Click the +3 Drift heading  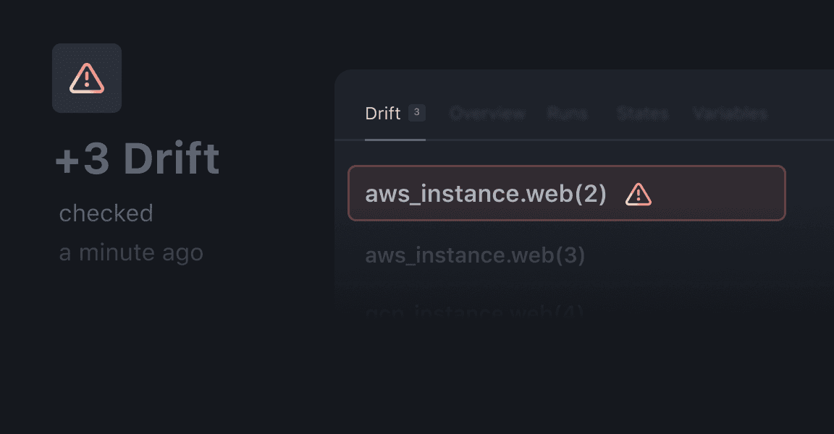tap(138, 159)
